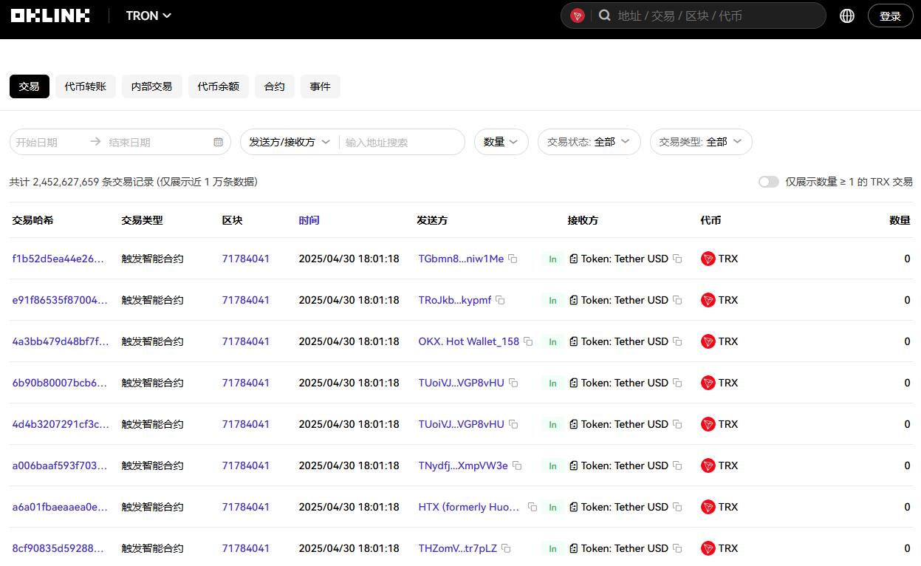Click the contract icon beside Token: Tether USD
Screen dimensions: 921x566
tap(574, 259)
